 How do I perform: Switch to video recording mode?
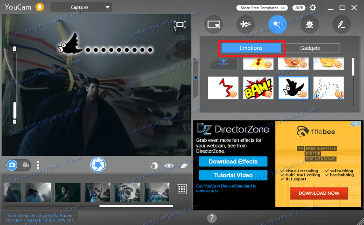25,165
